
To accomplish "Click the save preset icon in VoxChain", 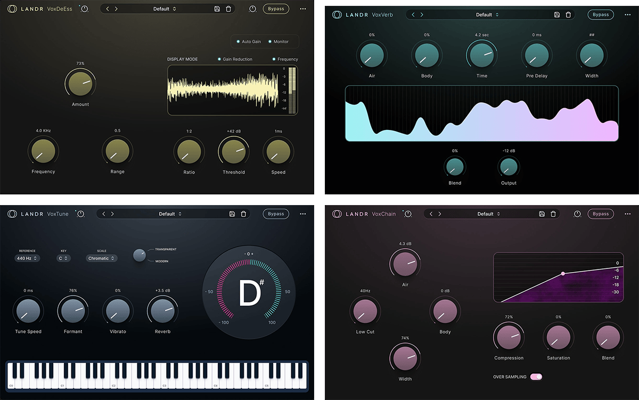I will click(x=542, y=214).
